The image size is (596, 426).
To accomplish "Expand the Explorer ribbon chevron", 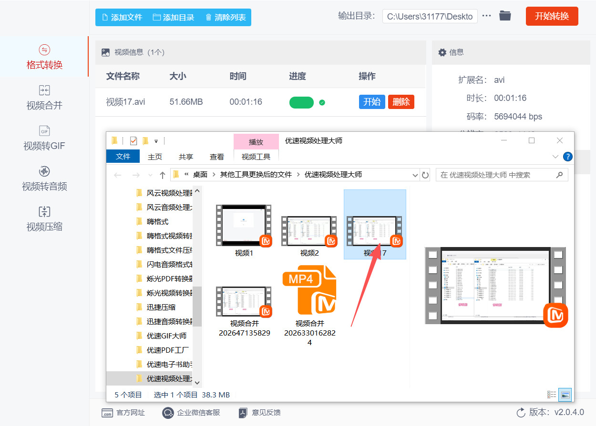I will coord(555,157).
